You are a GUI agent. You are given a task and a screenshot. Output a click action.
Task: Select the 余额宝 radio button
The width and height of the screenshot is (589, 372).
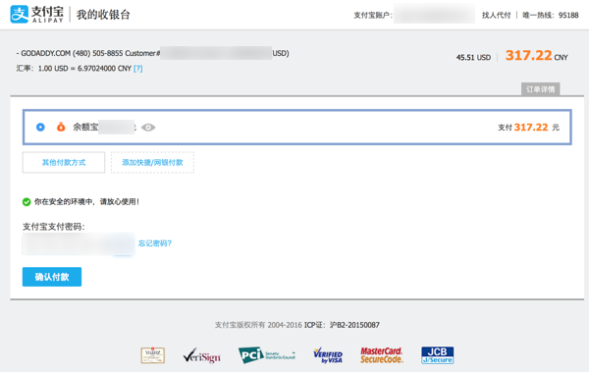coord(40,127)
